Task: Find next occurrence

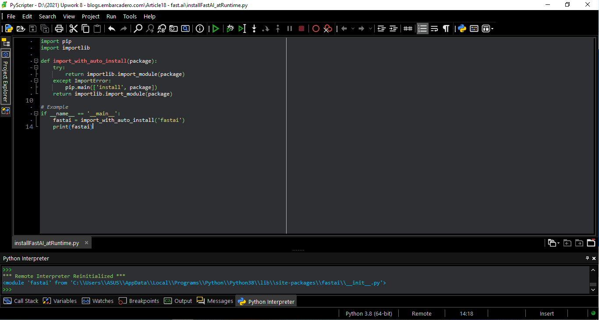Action: [150, 28]
